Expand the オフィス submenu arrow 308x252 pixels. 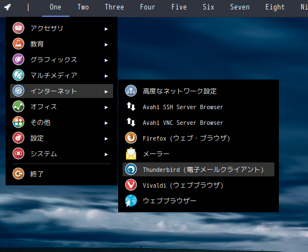106,108
